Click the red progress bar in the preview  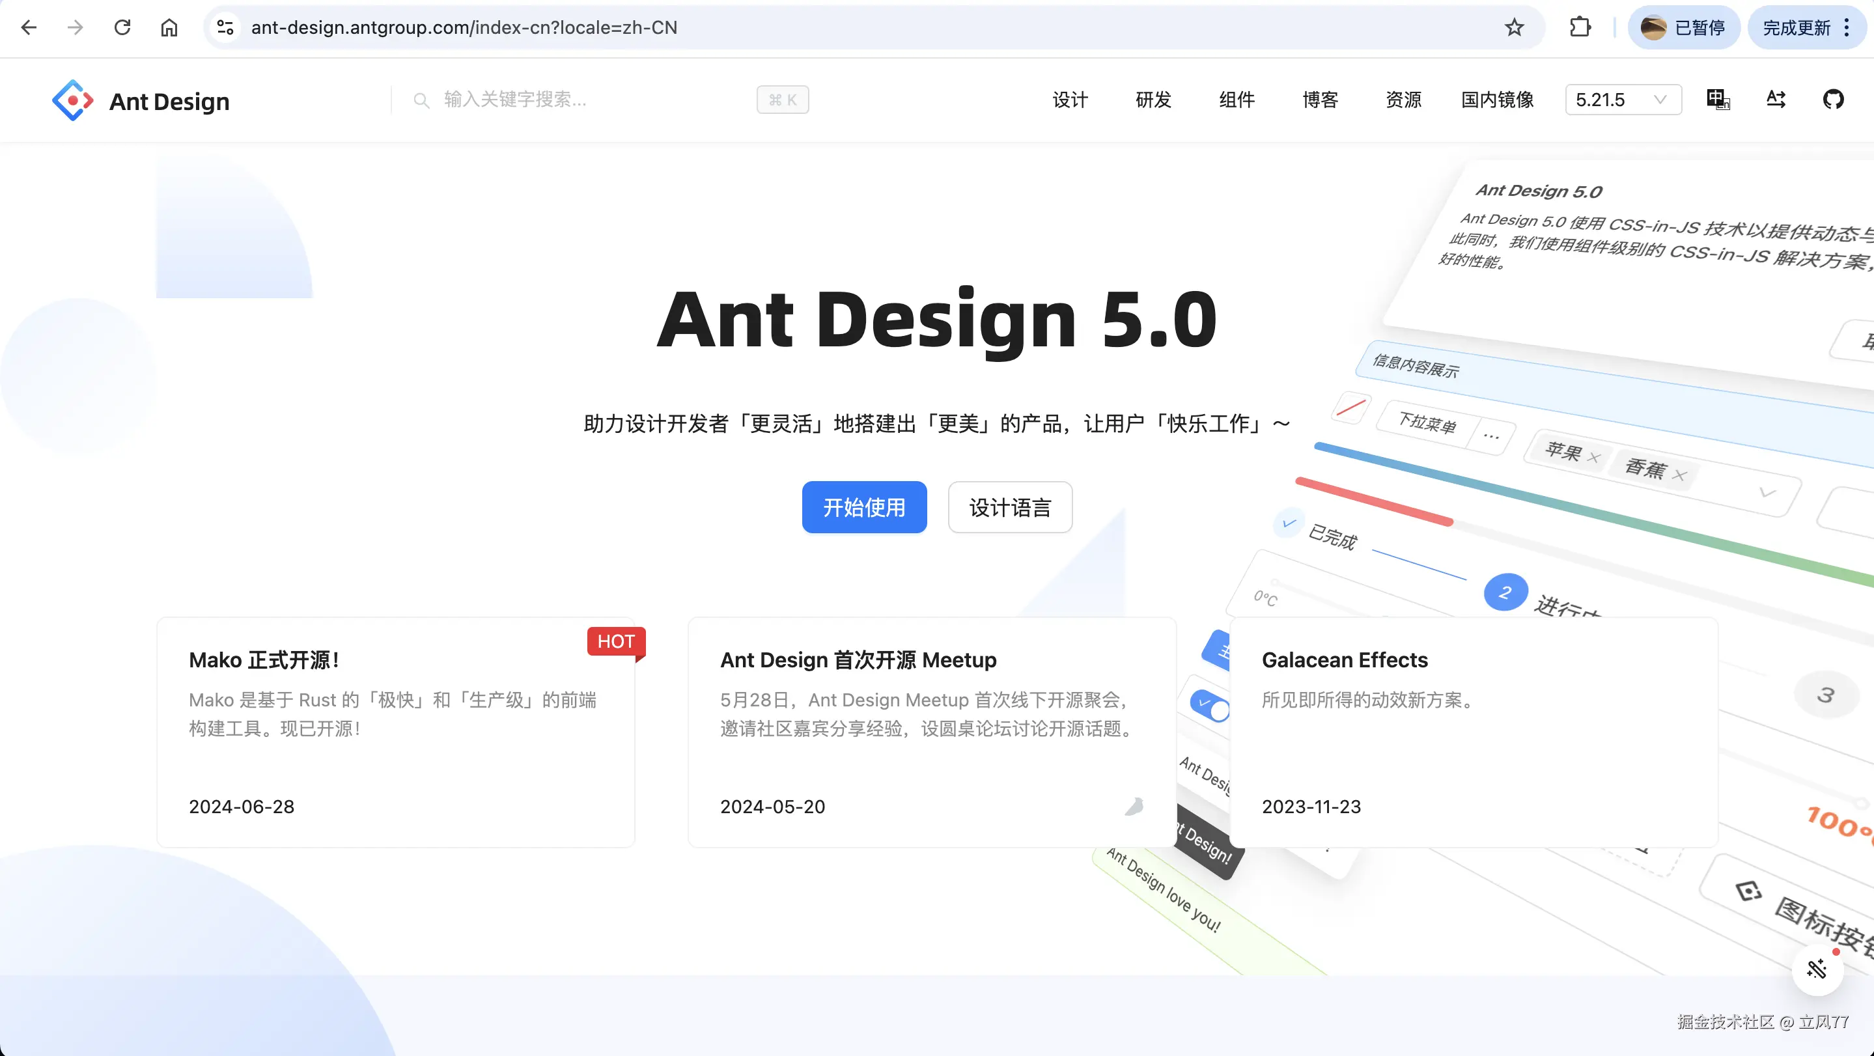coord(1373,501)
